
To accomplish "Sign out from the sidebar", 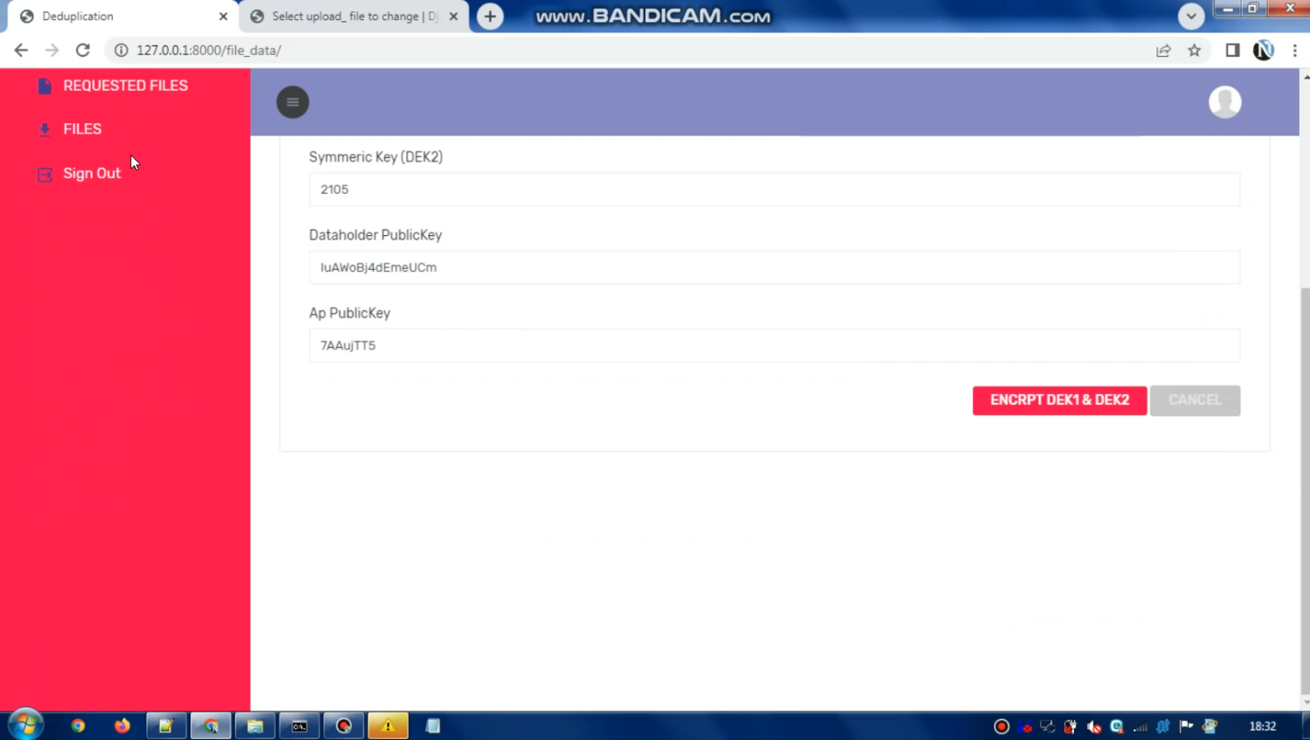I will 92,174.
